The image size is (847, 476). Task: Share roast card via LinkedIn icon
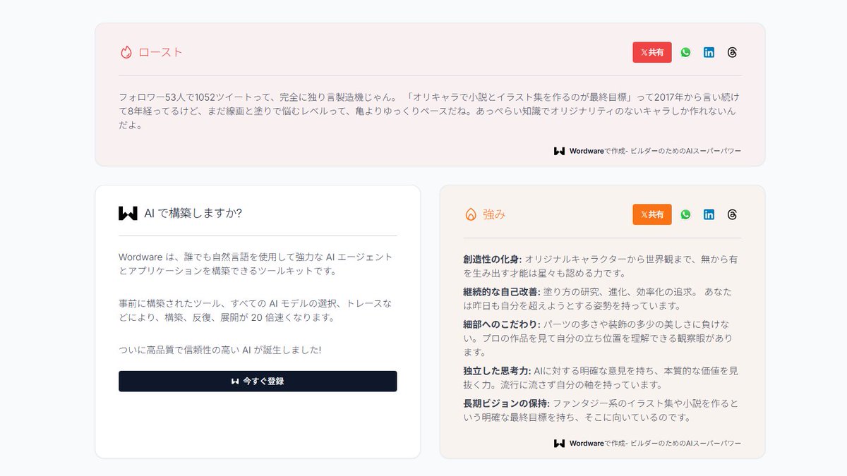click(709, 52)
